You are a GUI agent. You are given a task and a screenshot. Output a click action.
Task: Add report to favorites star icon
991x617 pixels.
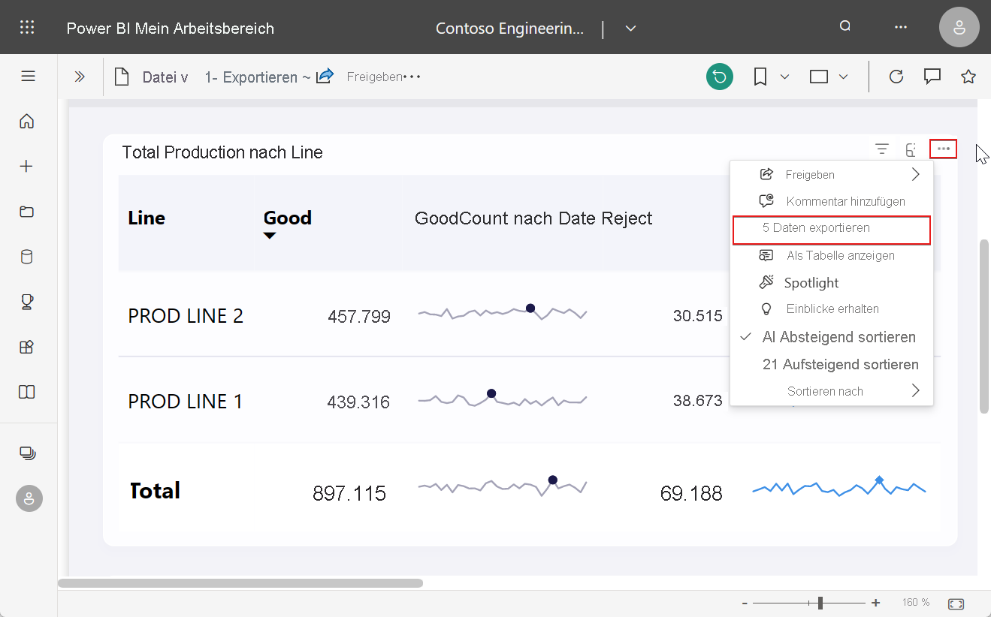pos(968,77)
